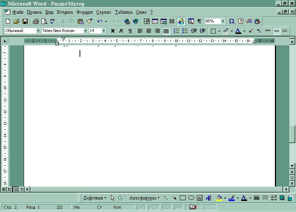Copy selection icon in toolbar

click(x=72, y=21)
